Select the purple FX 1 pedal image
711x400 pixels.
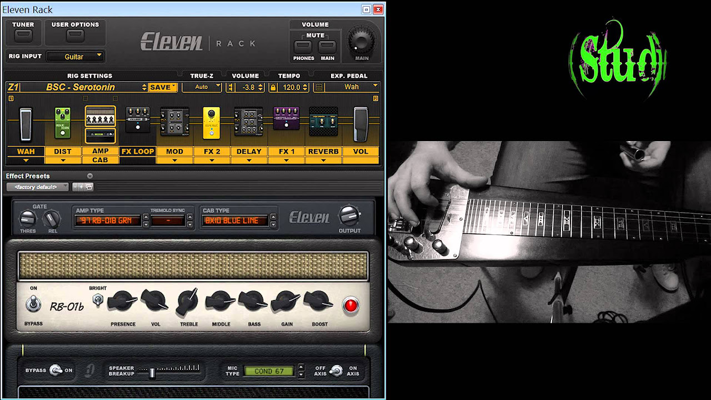click(x=286, y=119)
